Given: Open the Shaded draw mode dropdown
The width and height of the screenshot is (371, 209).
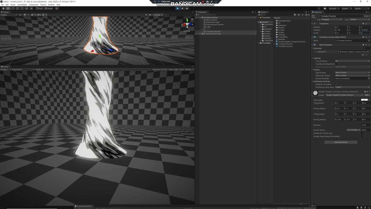Looking at the screenshot, I should (x=9, y=15).
